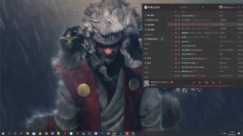243x136 pixels.
Task: Expand the dropdown arrow next to the username
Action: coord(235,7)
